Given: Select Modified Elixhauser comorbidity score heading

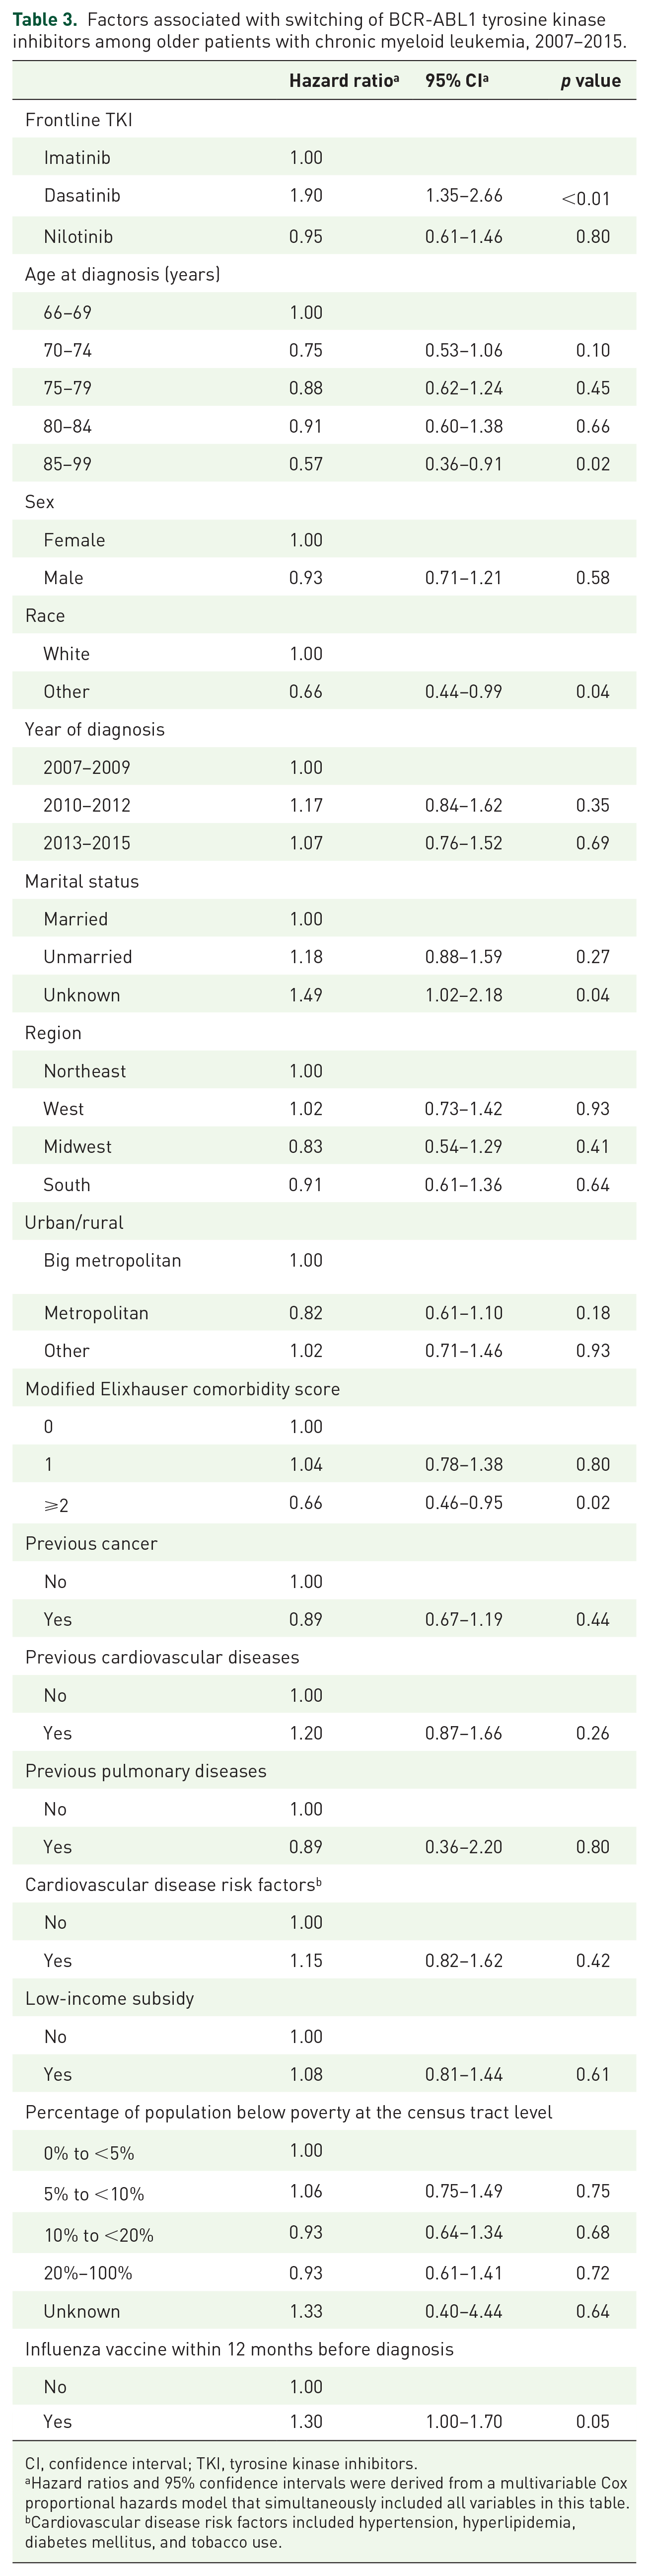Looking at the screenshot, I should pos(182,1390).
